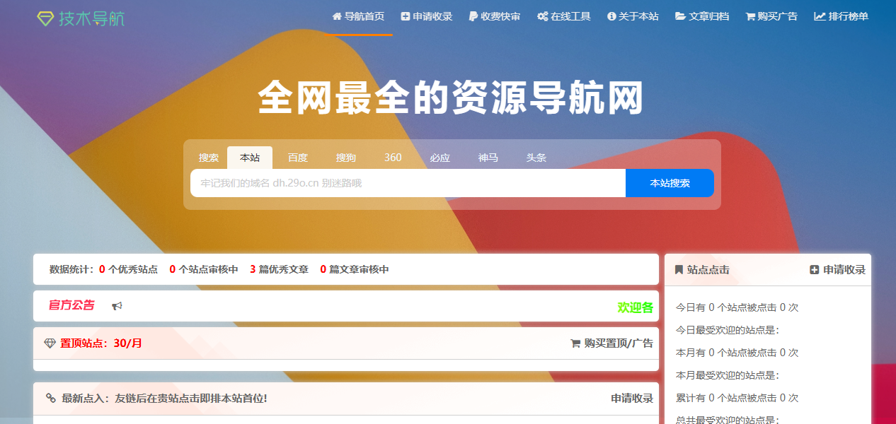Open 文章归档 in the navigation bar

702,16
